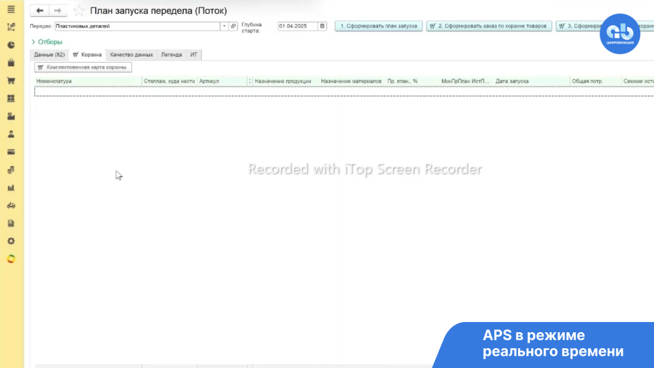
Task: Switch to the Легенда tab
Action: [171, 55]
